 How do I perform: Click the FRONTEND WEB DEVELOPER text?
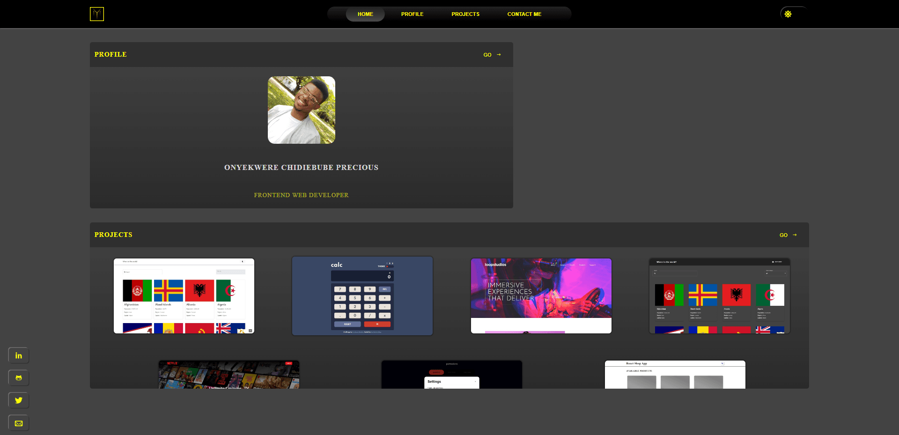pos(301,195)
